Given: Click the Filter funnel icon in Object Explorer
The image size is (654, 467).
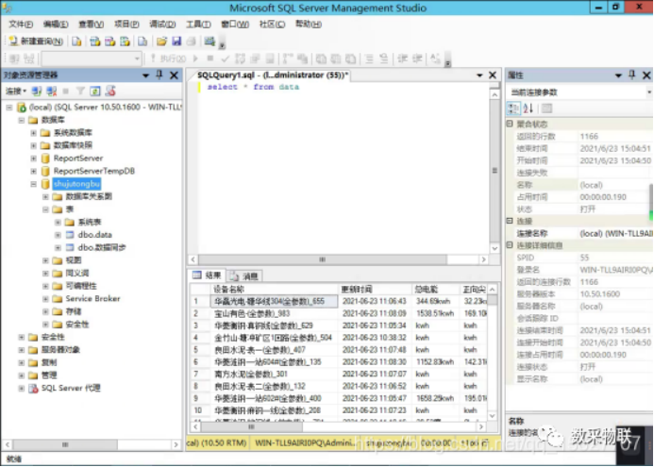Looking at the screenshot, I should (x=80, y=91).
